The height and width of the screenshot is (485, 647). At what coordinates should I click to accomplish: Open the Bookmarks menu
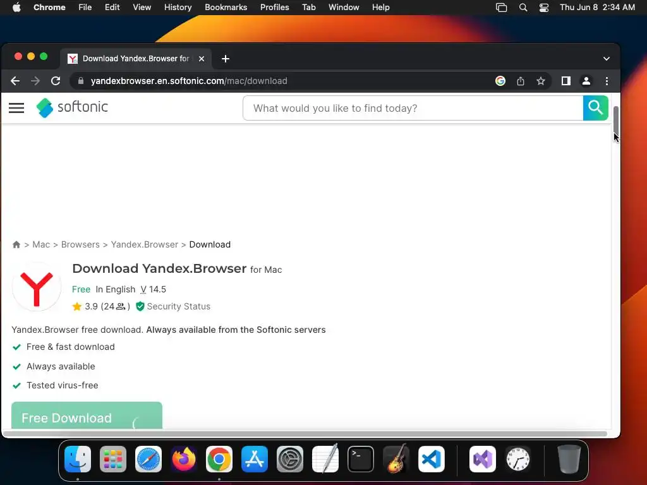tap(226, 8)
